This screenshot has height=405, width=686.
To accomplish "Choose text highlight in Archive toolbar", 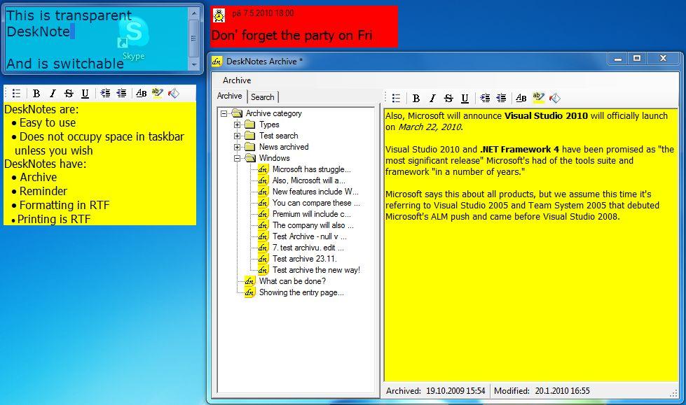I will tap(538, 98).
